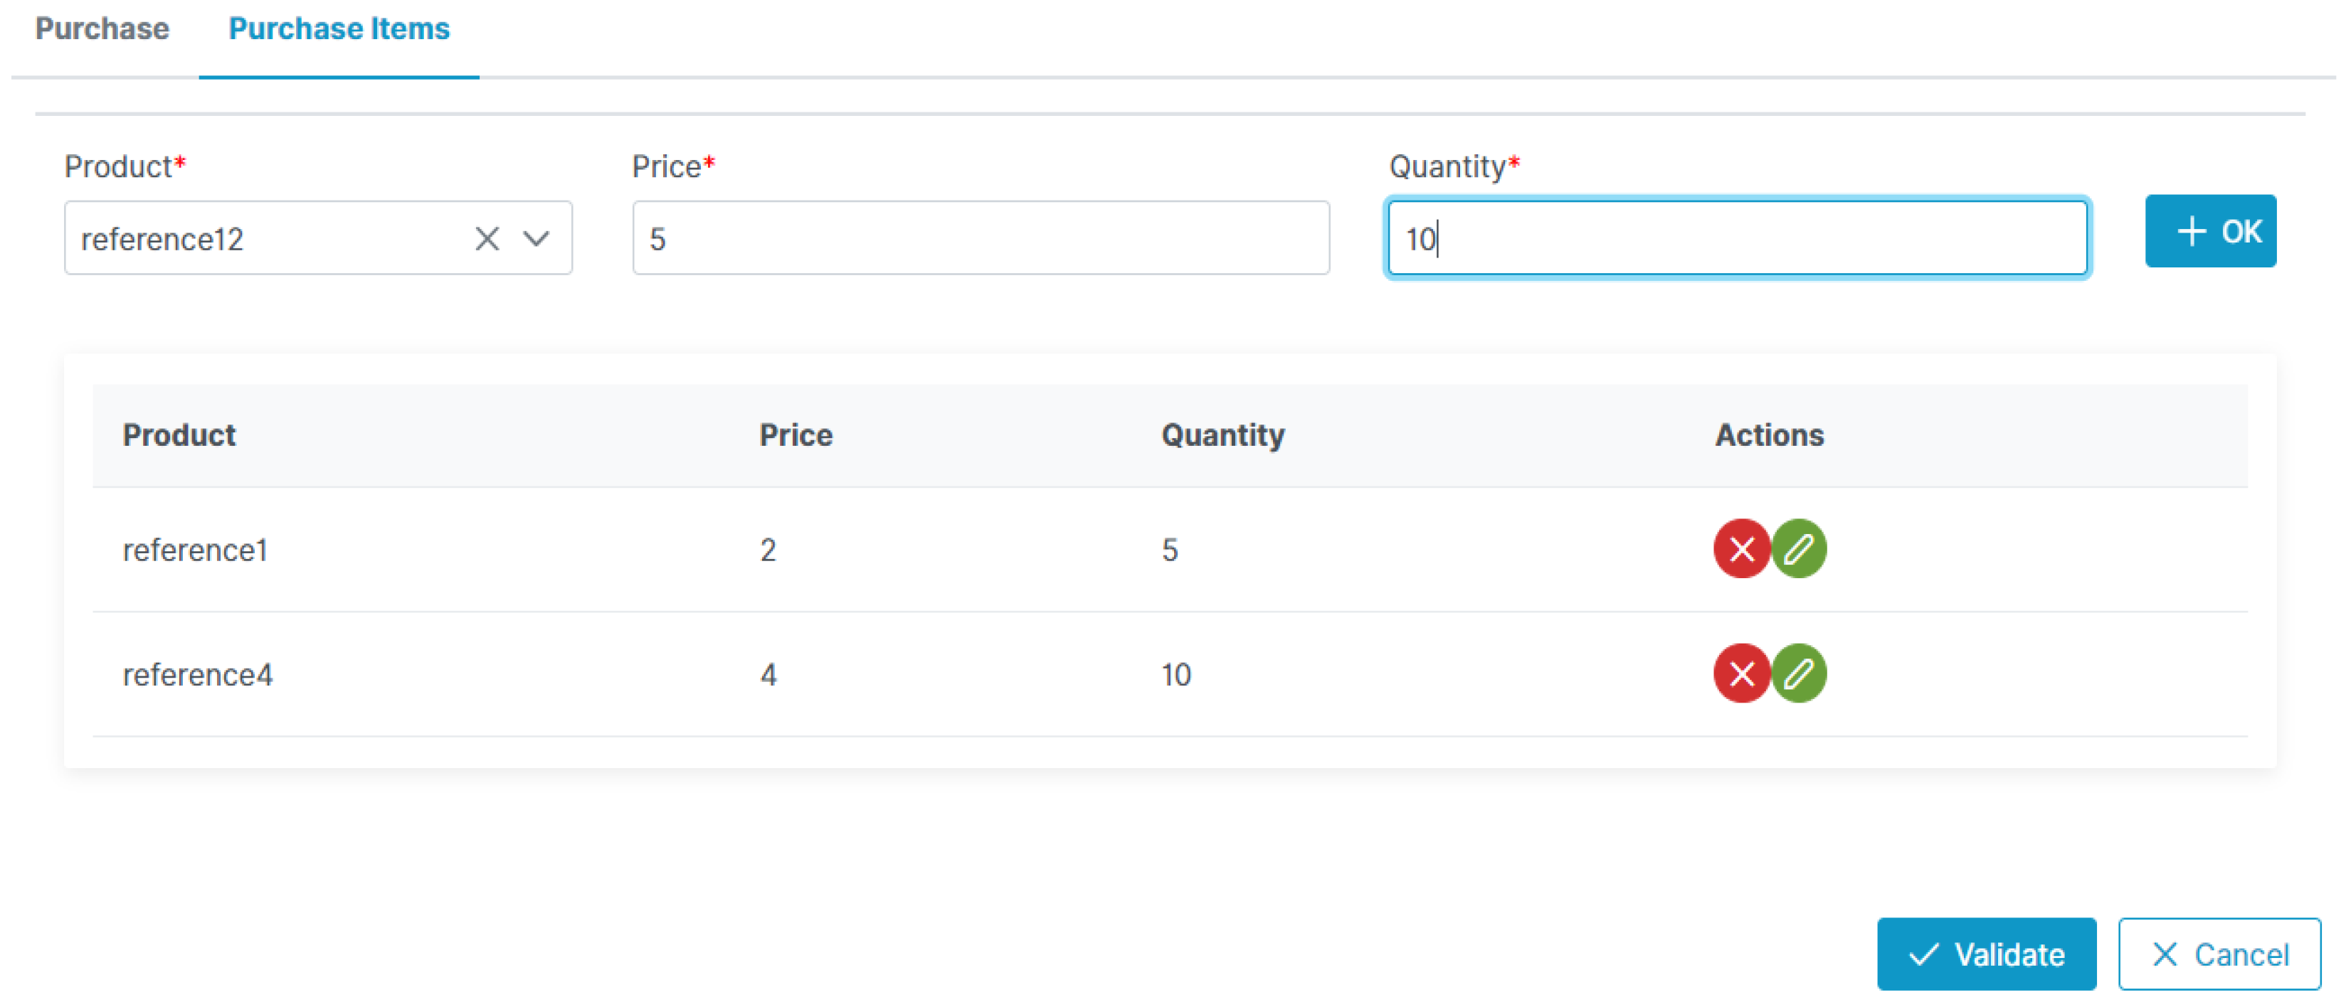The width and height of the screenshot is (2346, 1007).
Task: Clear the selected reference12 product
Action: tap(487, 238)
